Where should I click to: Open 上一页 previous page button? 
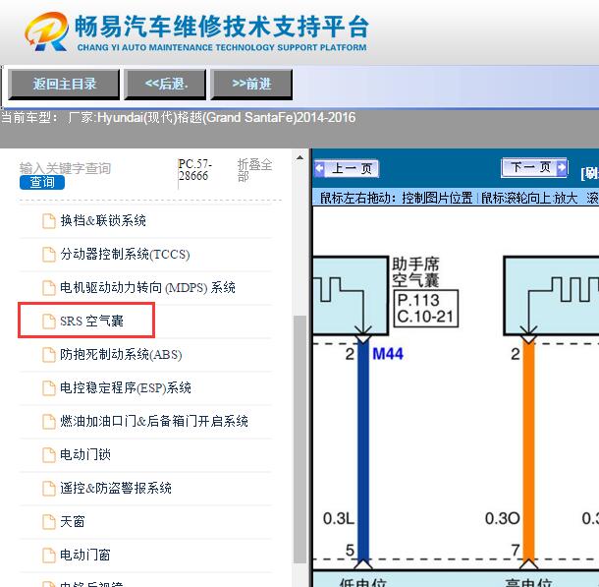[347, 169]
